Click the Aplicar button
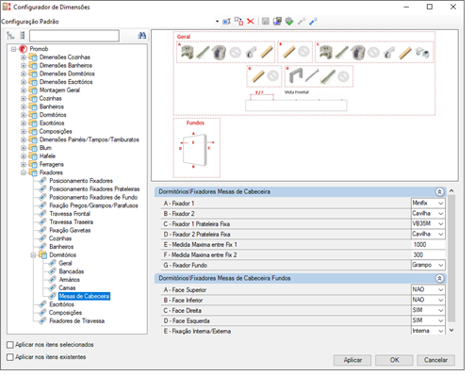The width and height of the screenshot is (475, 376). pos(352,360)
